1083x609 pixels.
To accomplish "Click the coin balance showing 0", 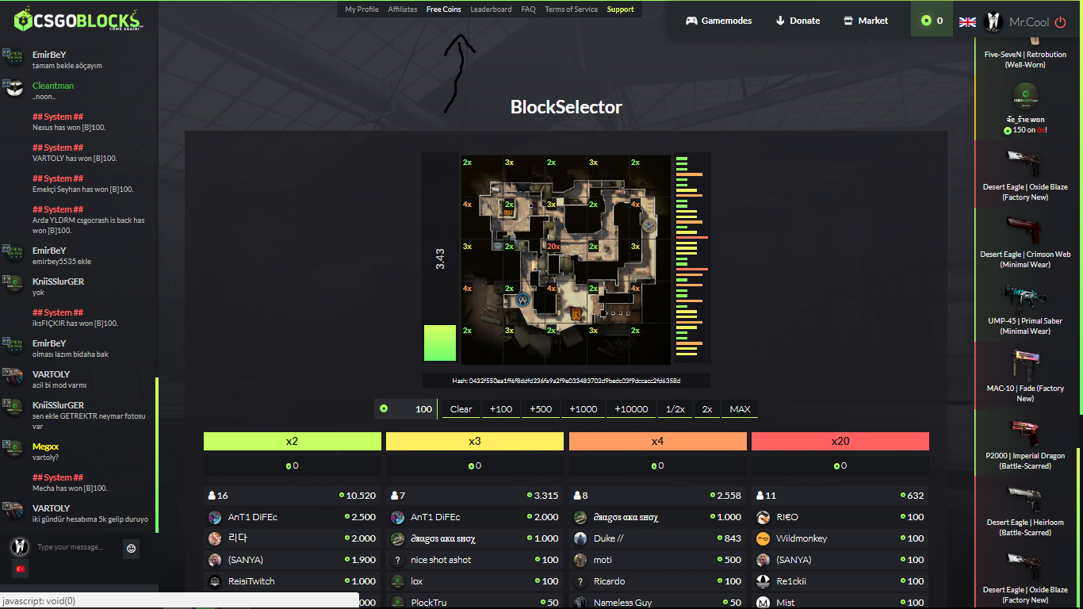I will point(932,21).
